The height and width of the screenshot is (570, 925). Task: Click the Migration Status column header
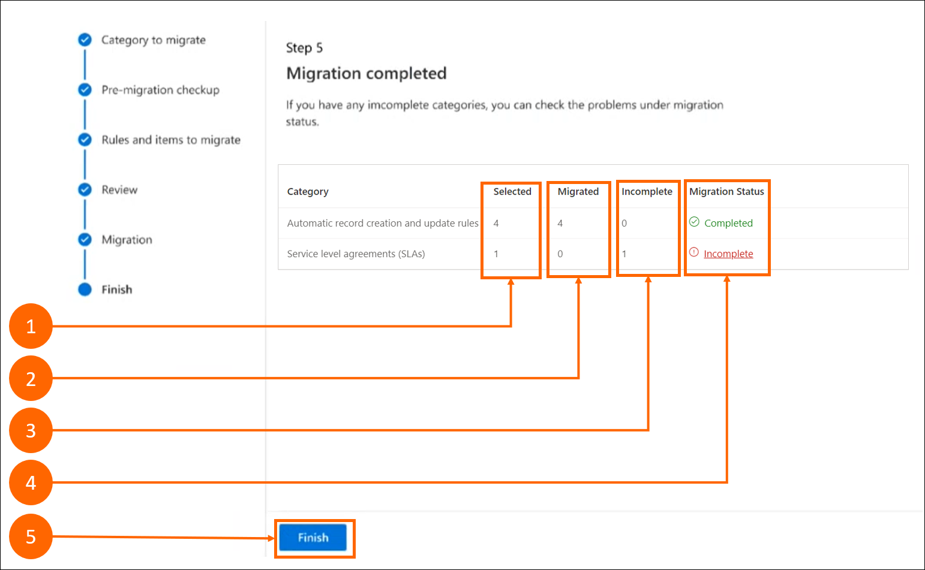tap(726, 192)
